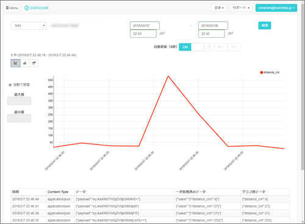Expand the 日本 coverage dropdown
The width and height of the screenshot is (305, 224).
point(219,8)
